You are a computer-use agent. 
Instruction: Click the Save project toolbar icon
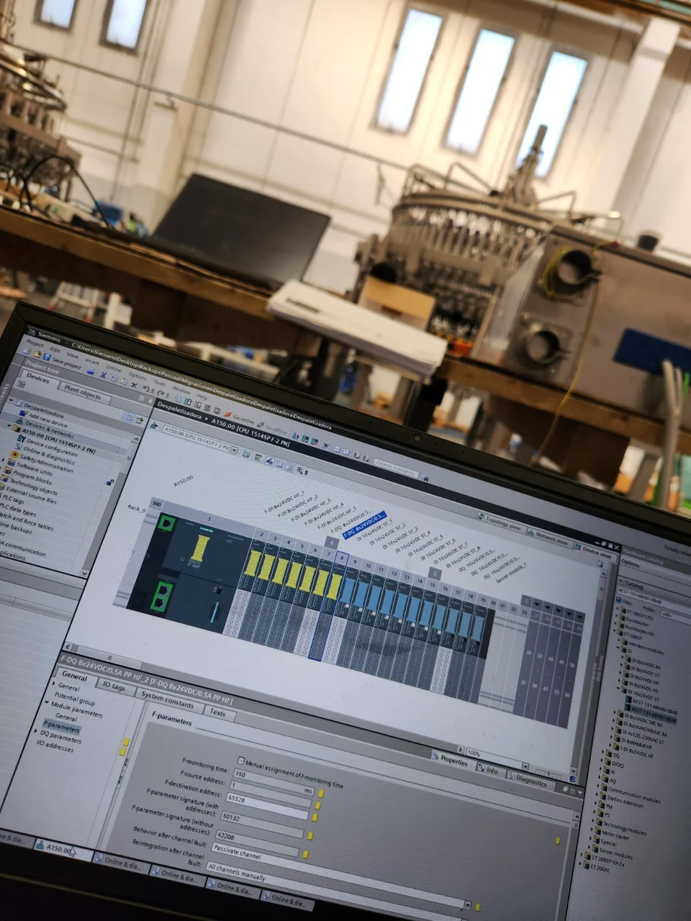click(x=48, y=356)
